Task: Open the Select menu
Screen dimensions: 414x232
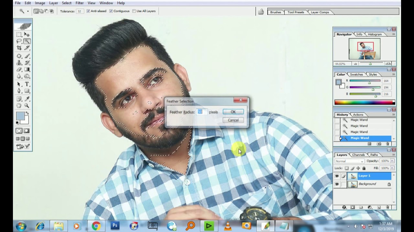Action: (67, 3)
